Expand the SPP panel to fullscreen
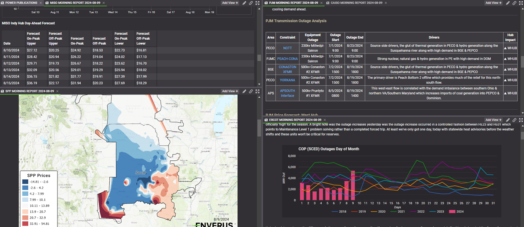Viewport: 524px width, 227px height. tap(258, 91)
